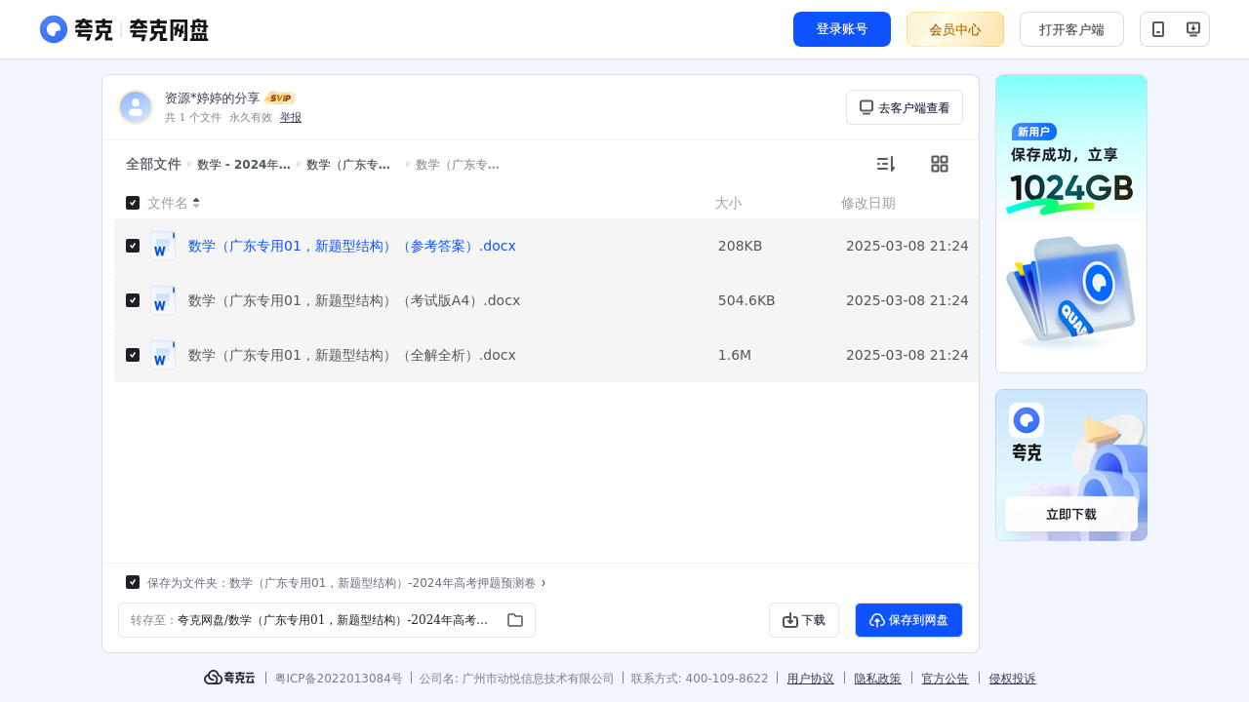This screenshot has height=702, width=1249.
Task: Go to 数学 - 2024年… breadcrumb
Action: point(244,165)
